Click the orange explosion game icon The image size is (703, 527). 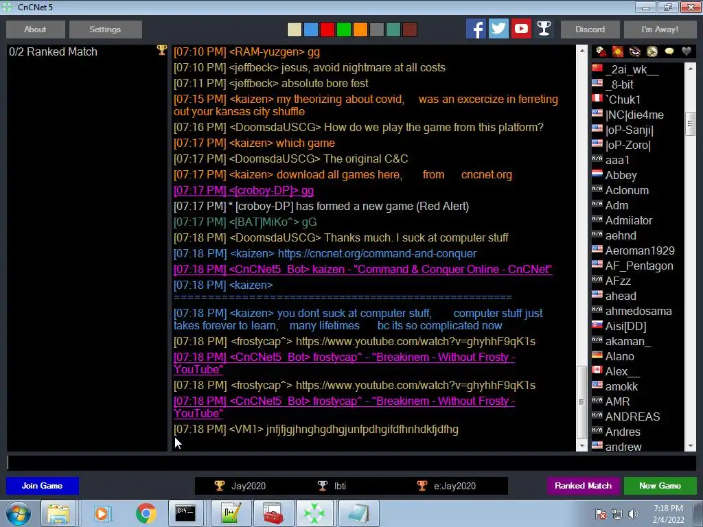pyautogui.click(x=618, y=52)
